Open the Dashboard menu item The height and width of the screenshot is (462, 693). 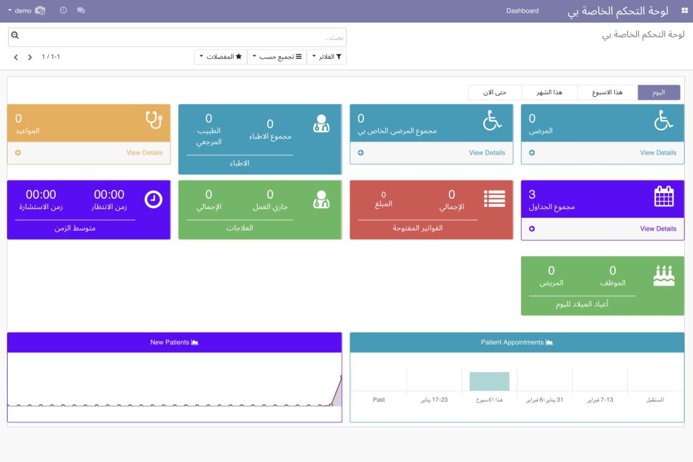pyautogui.click(x=522, y=11)
